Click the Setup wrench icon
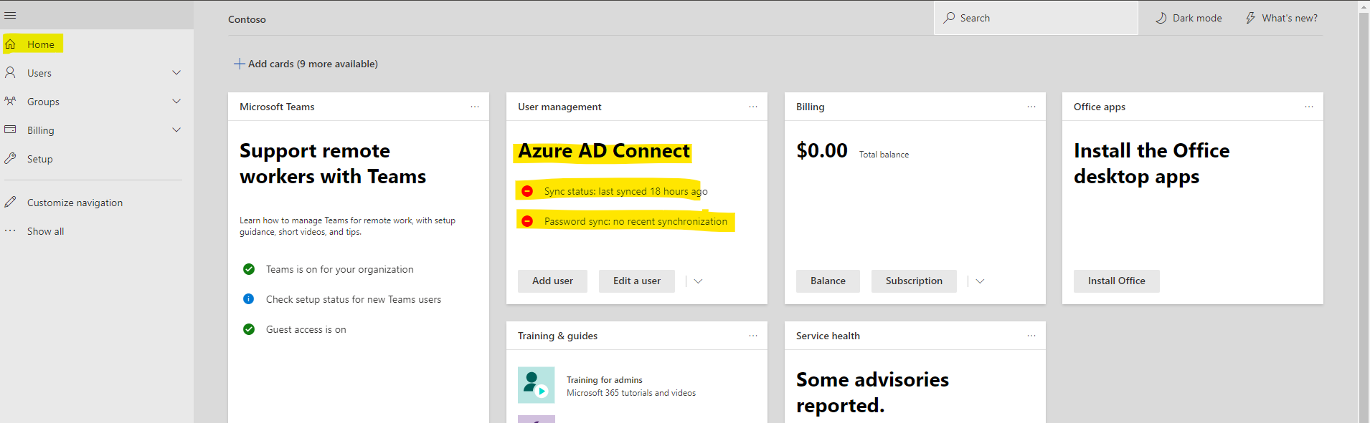The image size is (1370, 423). pyautogui.click(x=10, y=159)
